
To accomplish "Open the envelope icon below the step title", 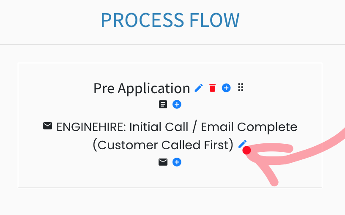I will click(x=163, y=162).
